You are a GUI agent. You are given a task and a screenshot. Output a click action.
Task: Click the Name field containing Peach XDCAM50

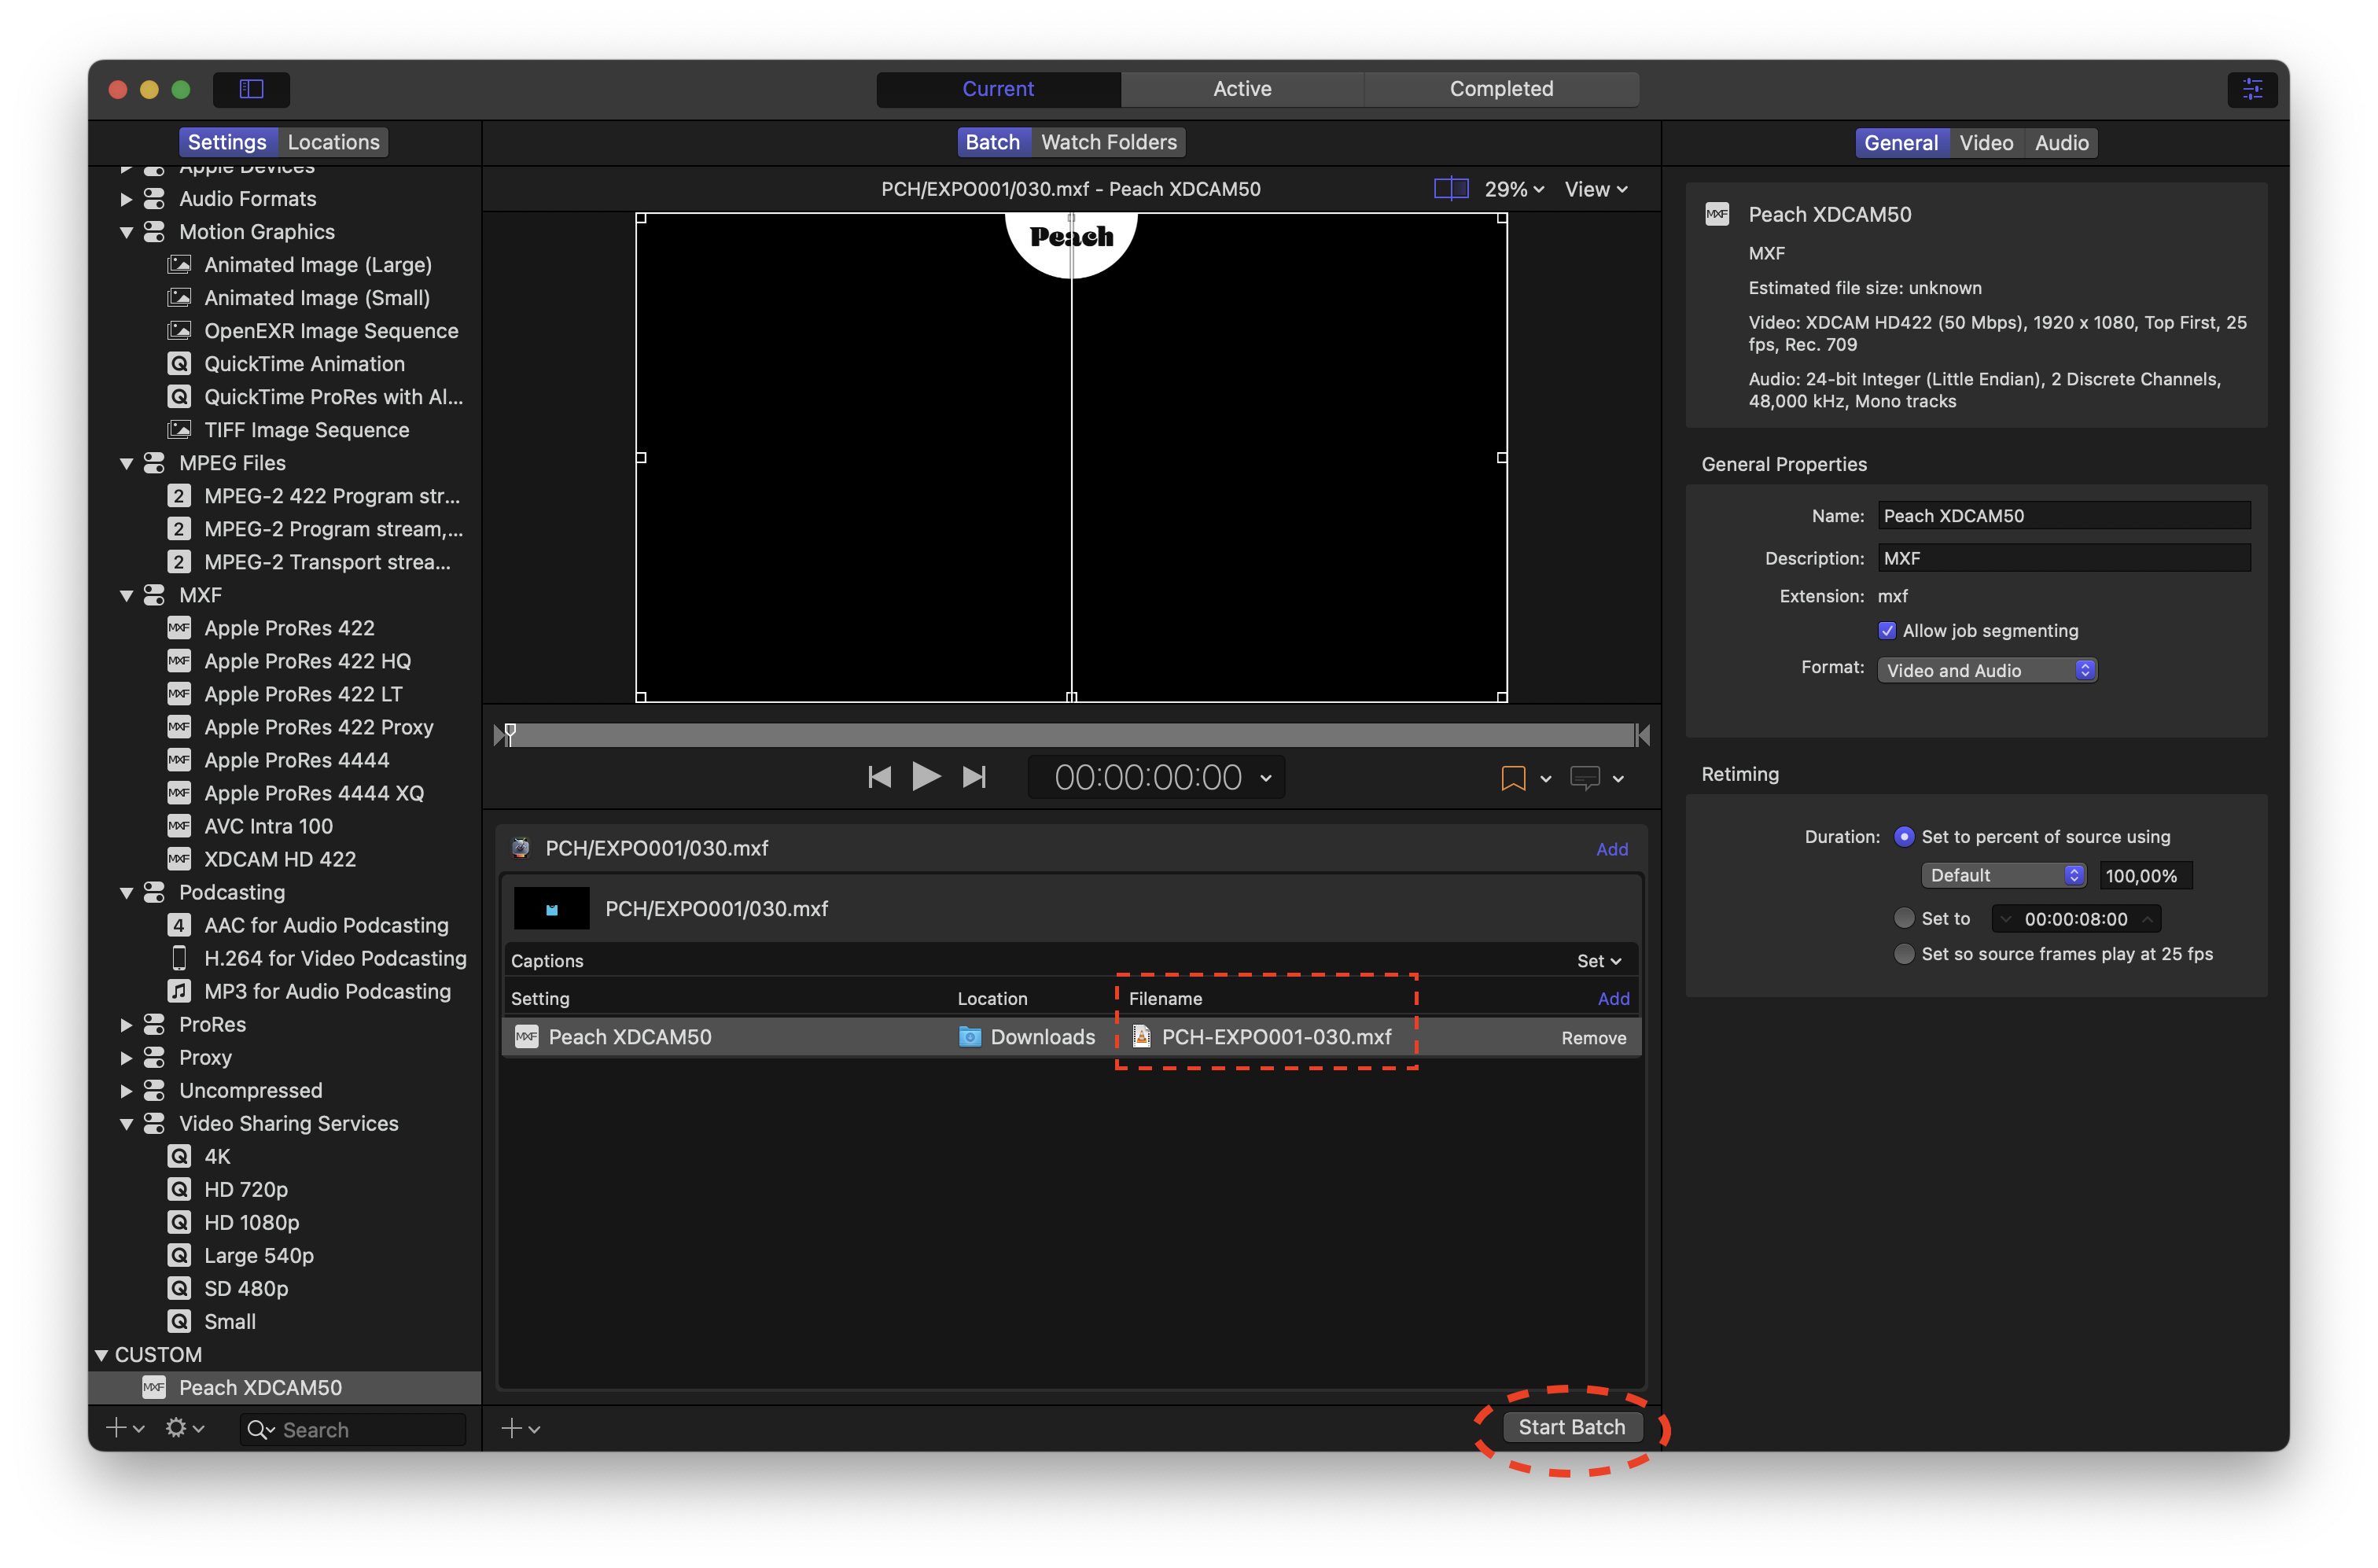(x=2063, y=516)
